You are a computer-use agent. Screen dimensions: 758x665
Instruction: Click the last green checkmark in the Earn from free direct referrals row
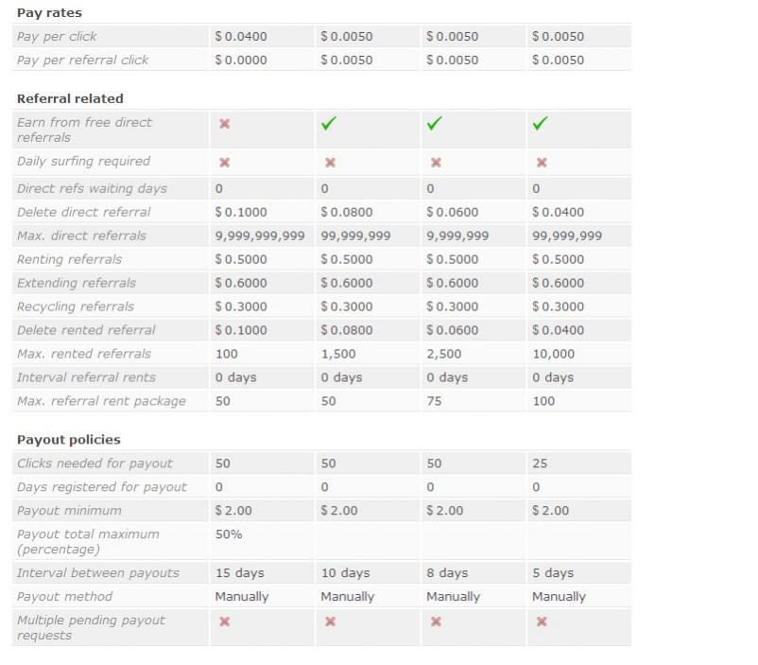tap(541, 124)
